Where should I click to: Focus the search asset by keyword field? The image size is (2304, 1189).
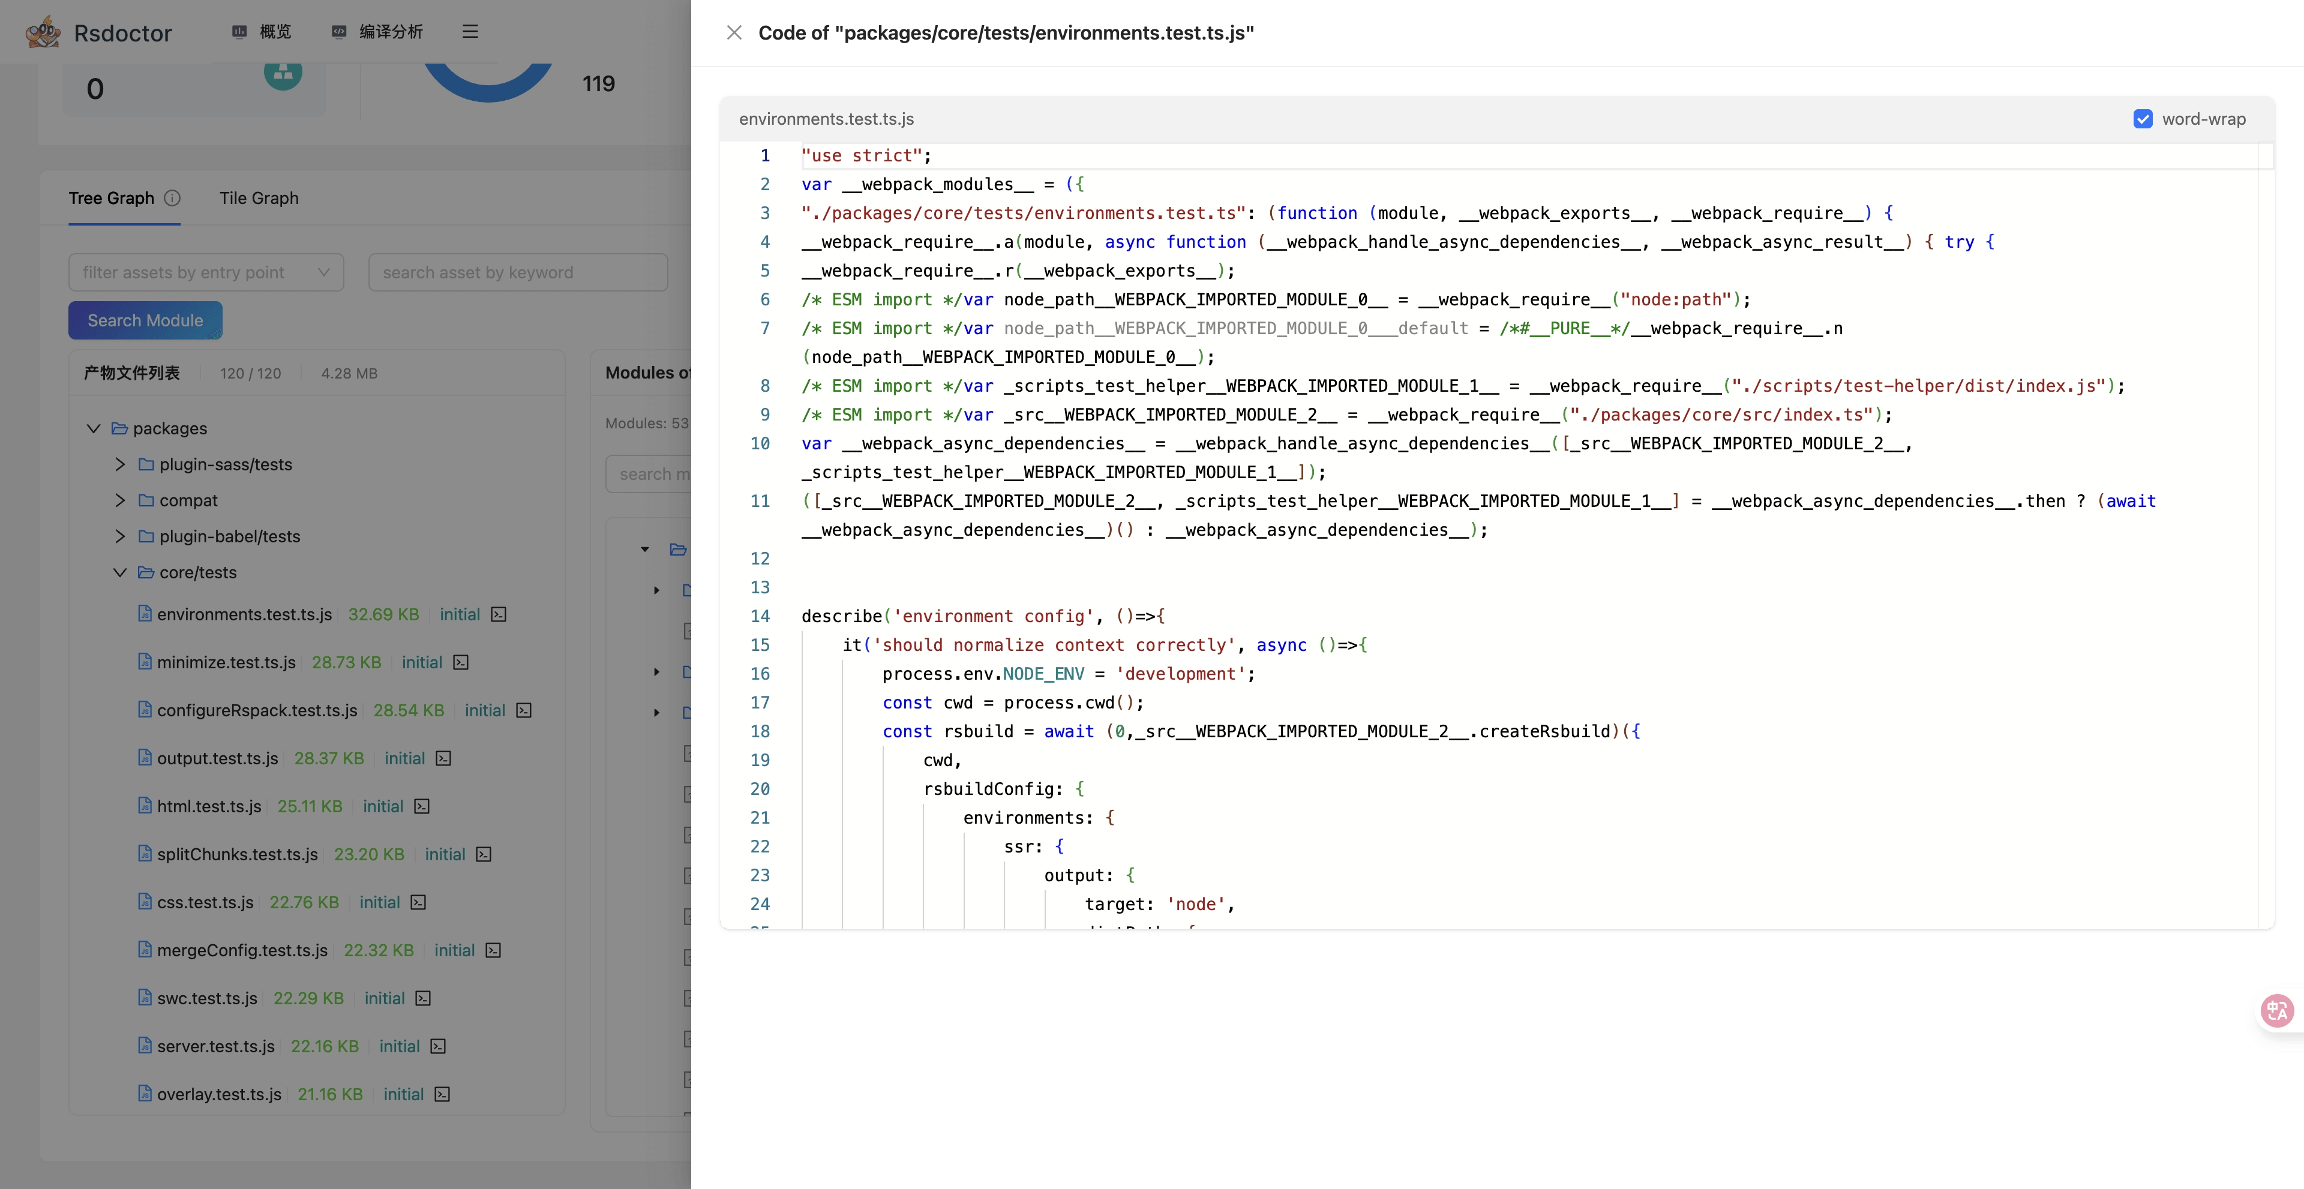coord(518,272)
